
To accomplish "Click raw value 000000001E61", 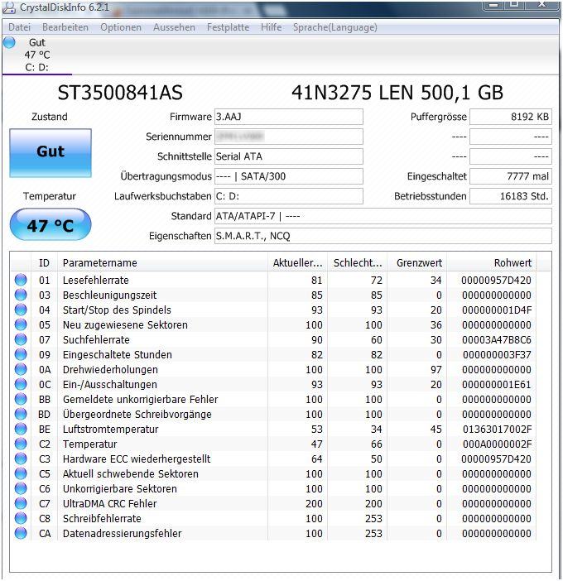I will pos(497,385).
